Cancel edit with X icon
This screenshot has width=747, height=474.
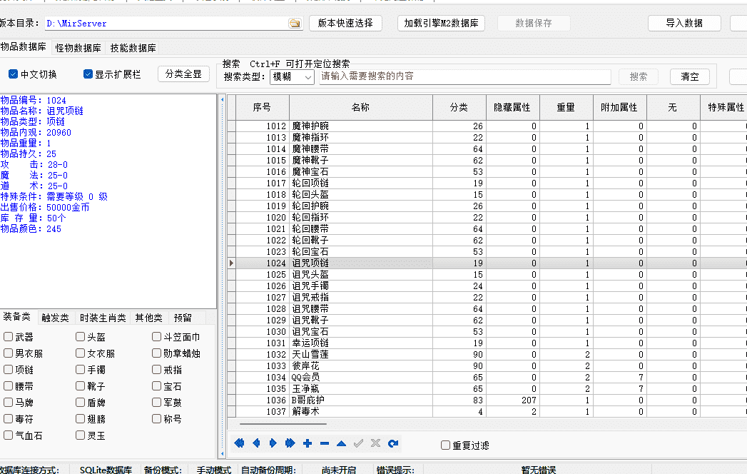[x=375, y=443]
